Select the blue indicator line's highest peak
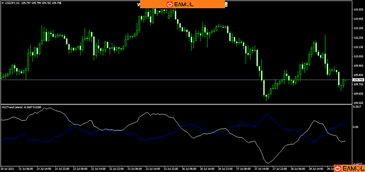Image resolution: width=365 pixels, height=172 pixels. pos(266,115)
